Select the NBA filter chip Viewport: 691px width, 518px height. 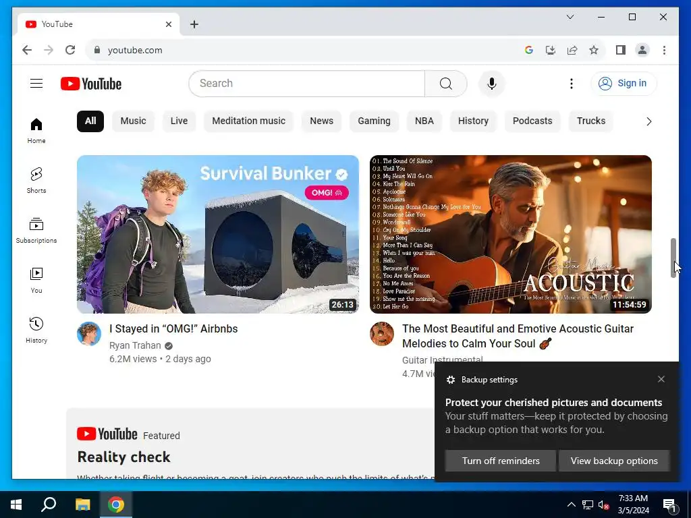coord(424,121)
